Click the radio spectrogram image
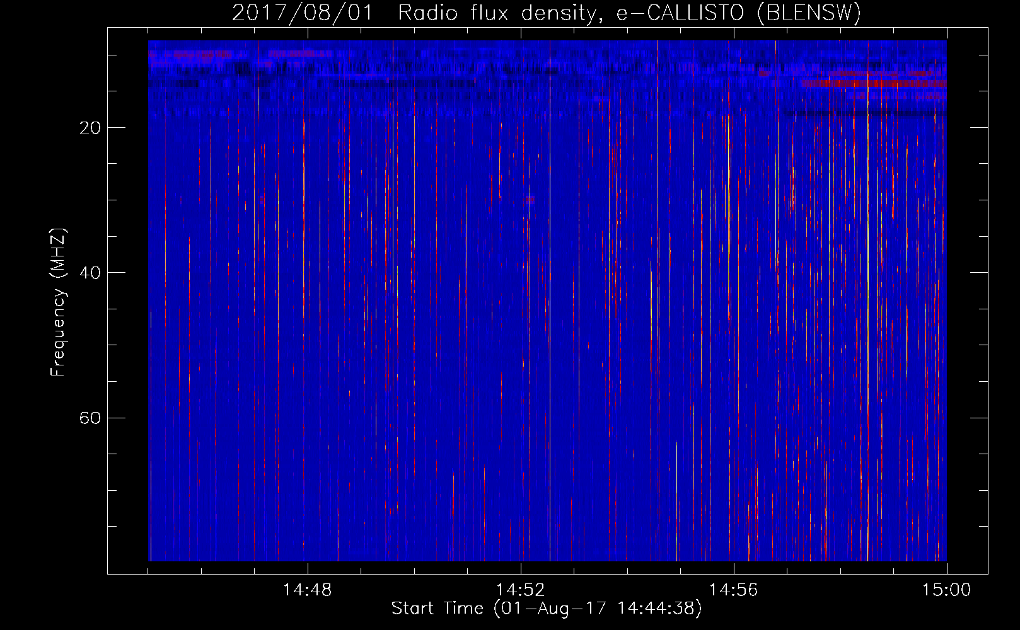The width and height of the screenshot is (1020, 630). 547,301
